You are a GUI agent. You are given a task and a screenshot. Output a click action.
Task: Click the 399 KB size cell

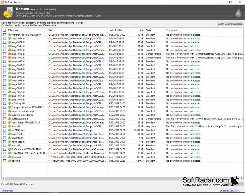click(x=140, y=157)
